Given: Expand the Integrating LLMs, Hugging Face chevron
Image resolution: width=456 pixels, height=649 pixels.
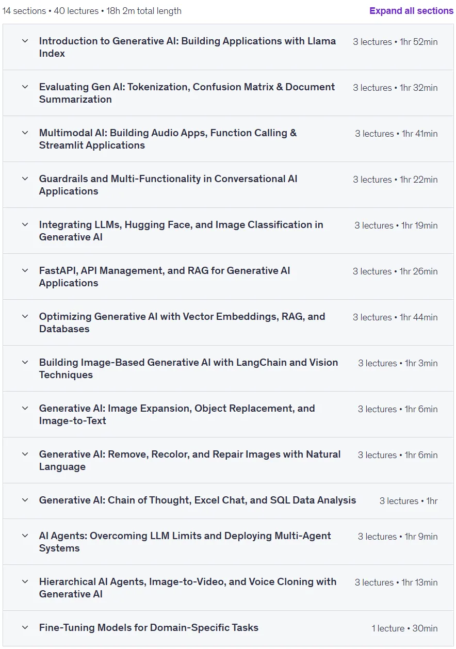Looking at the screenshot, I should (25, 224).
